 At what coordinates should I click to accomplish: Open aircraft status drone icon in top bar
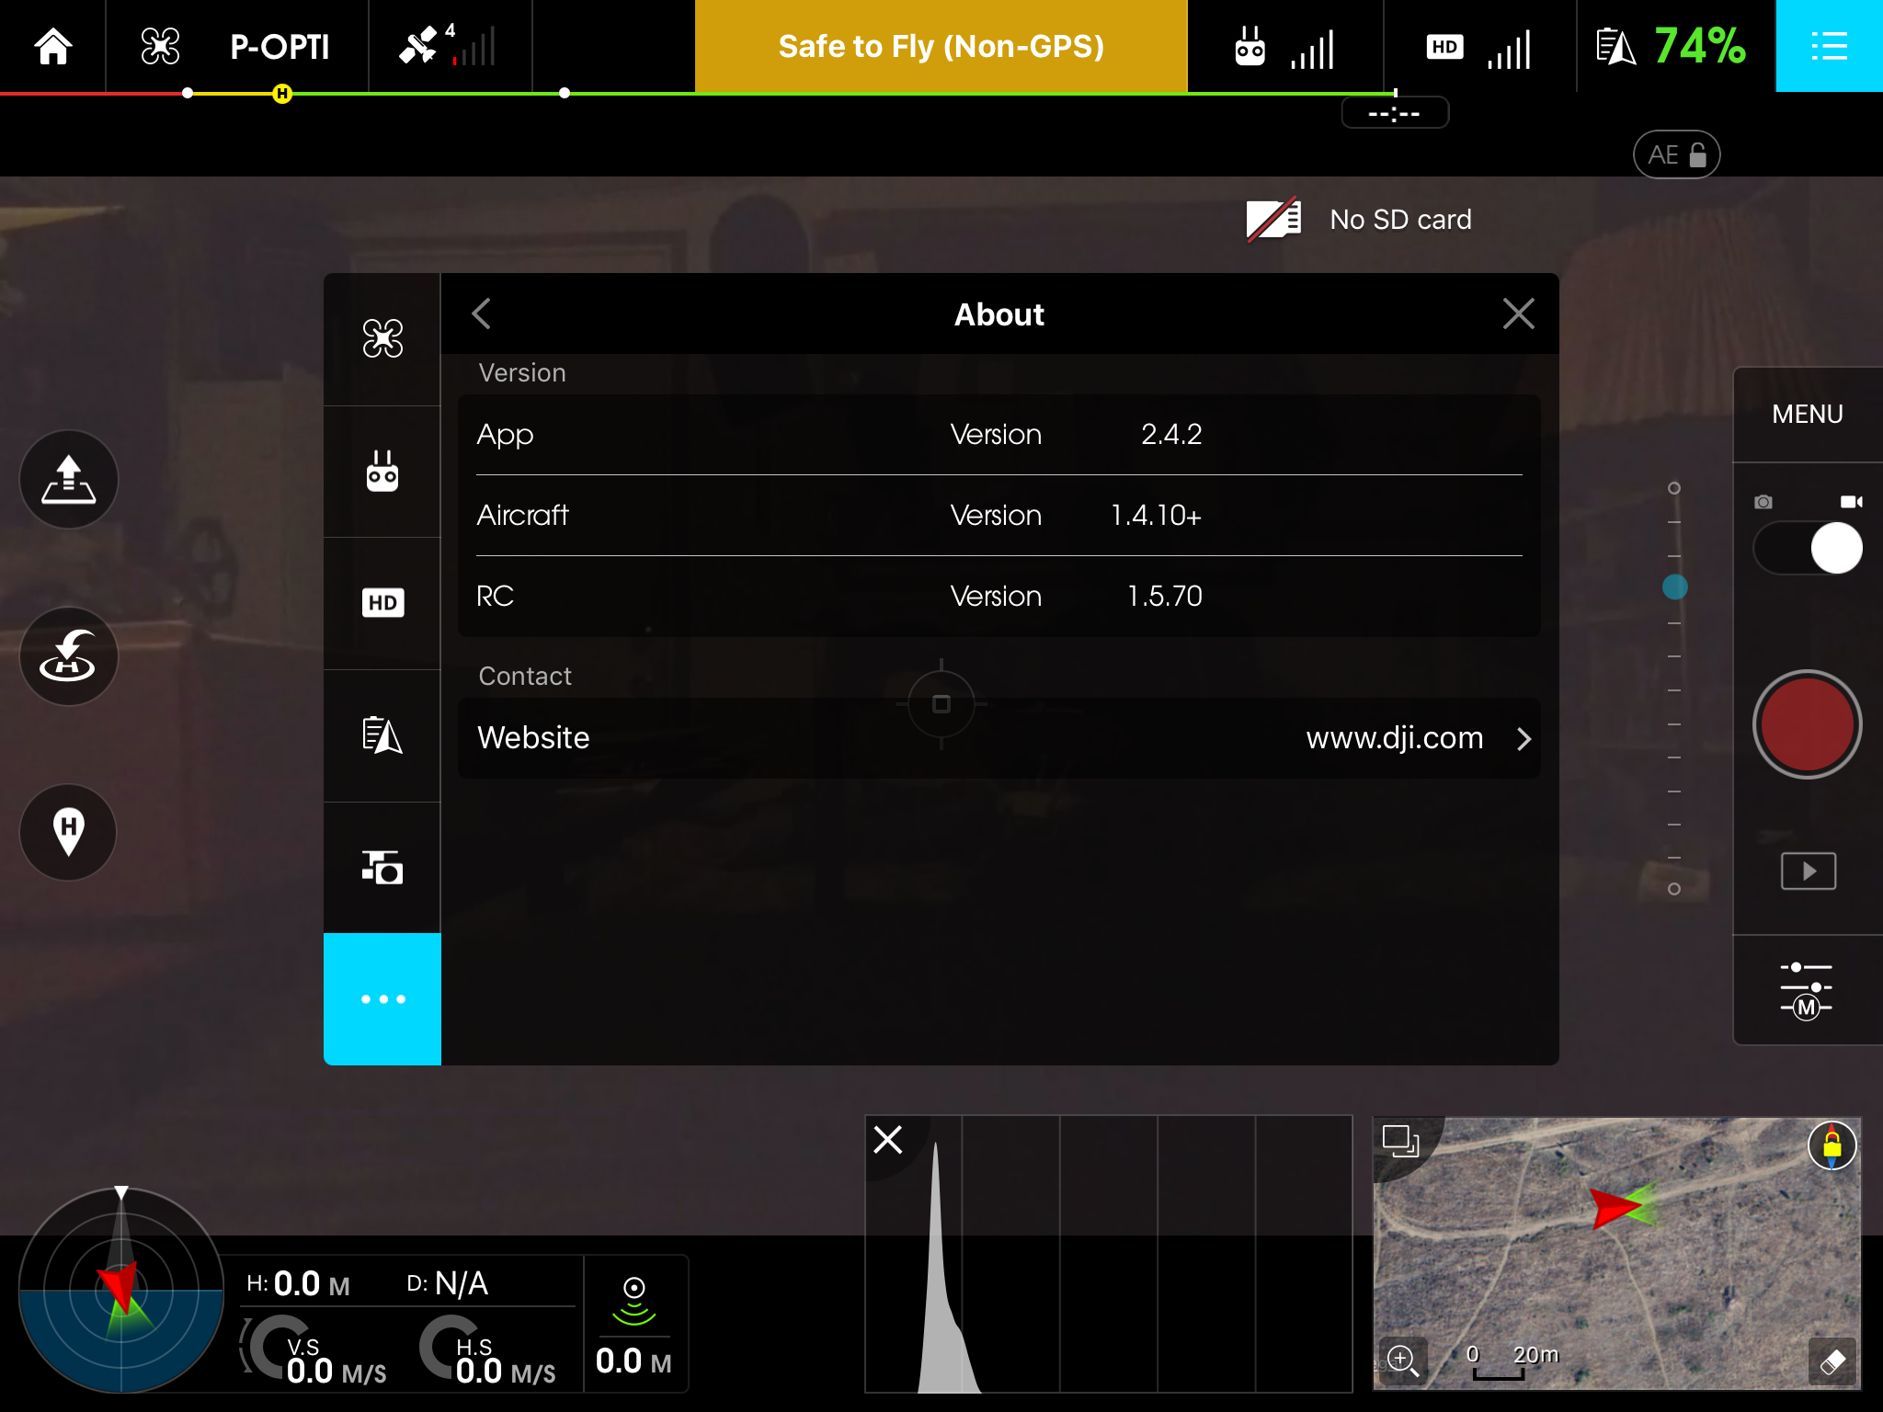tap(160, 46)
